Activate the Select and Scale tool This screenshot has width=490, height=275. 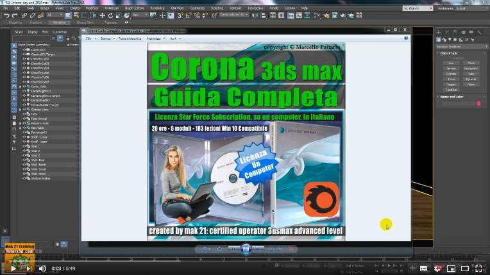[x=119, y=15]
